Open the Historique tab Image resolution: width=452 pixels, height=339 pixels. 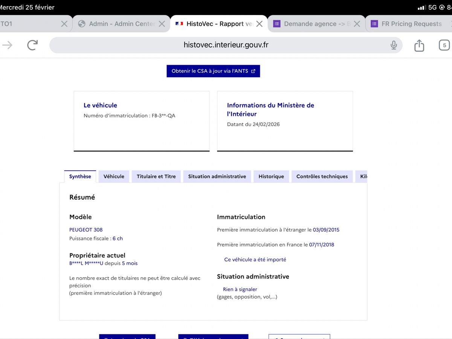pos(271,176)
